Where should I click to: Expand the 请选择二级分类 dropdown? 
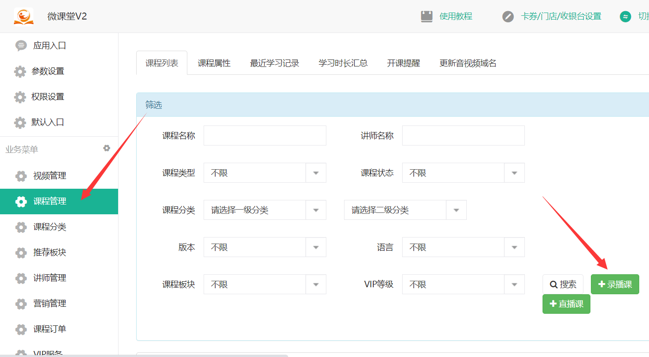(405, 210)
